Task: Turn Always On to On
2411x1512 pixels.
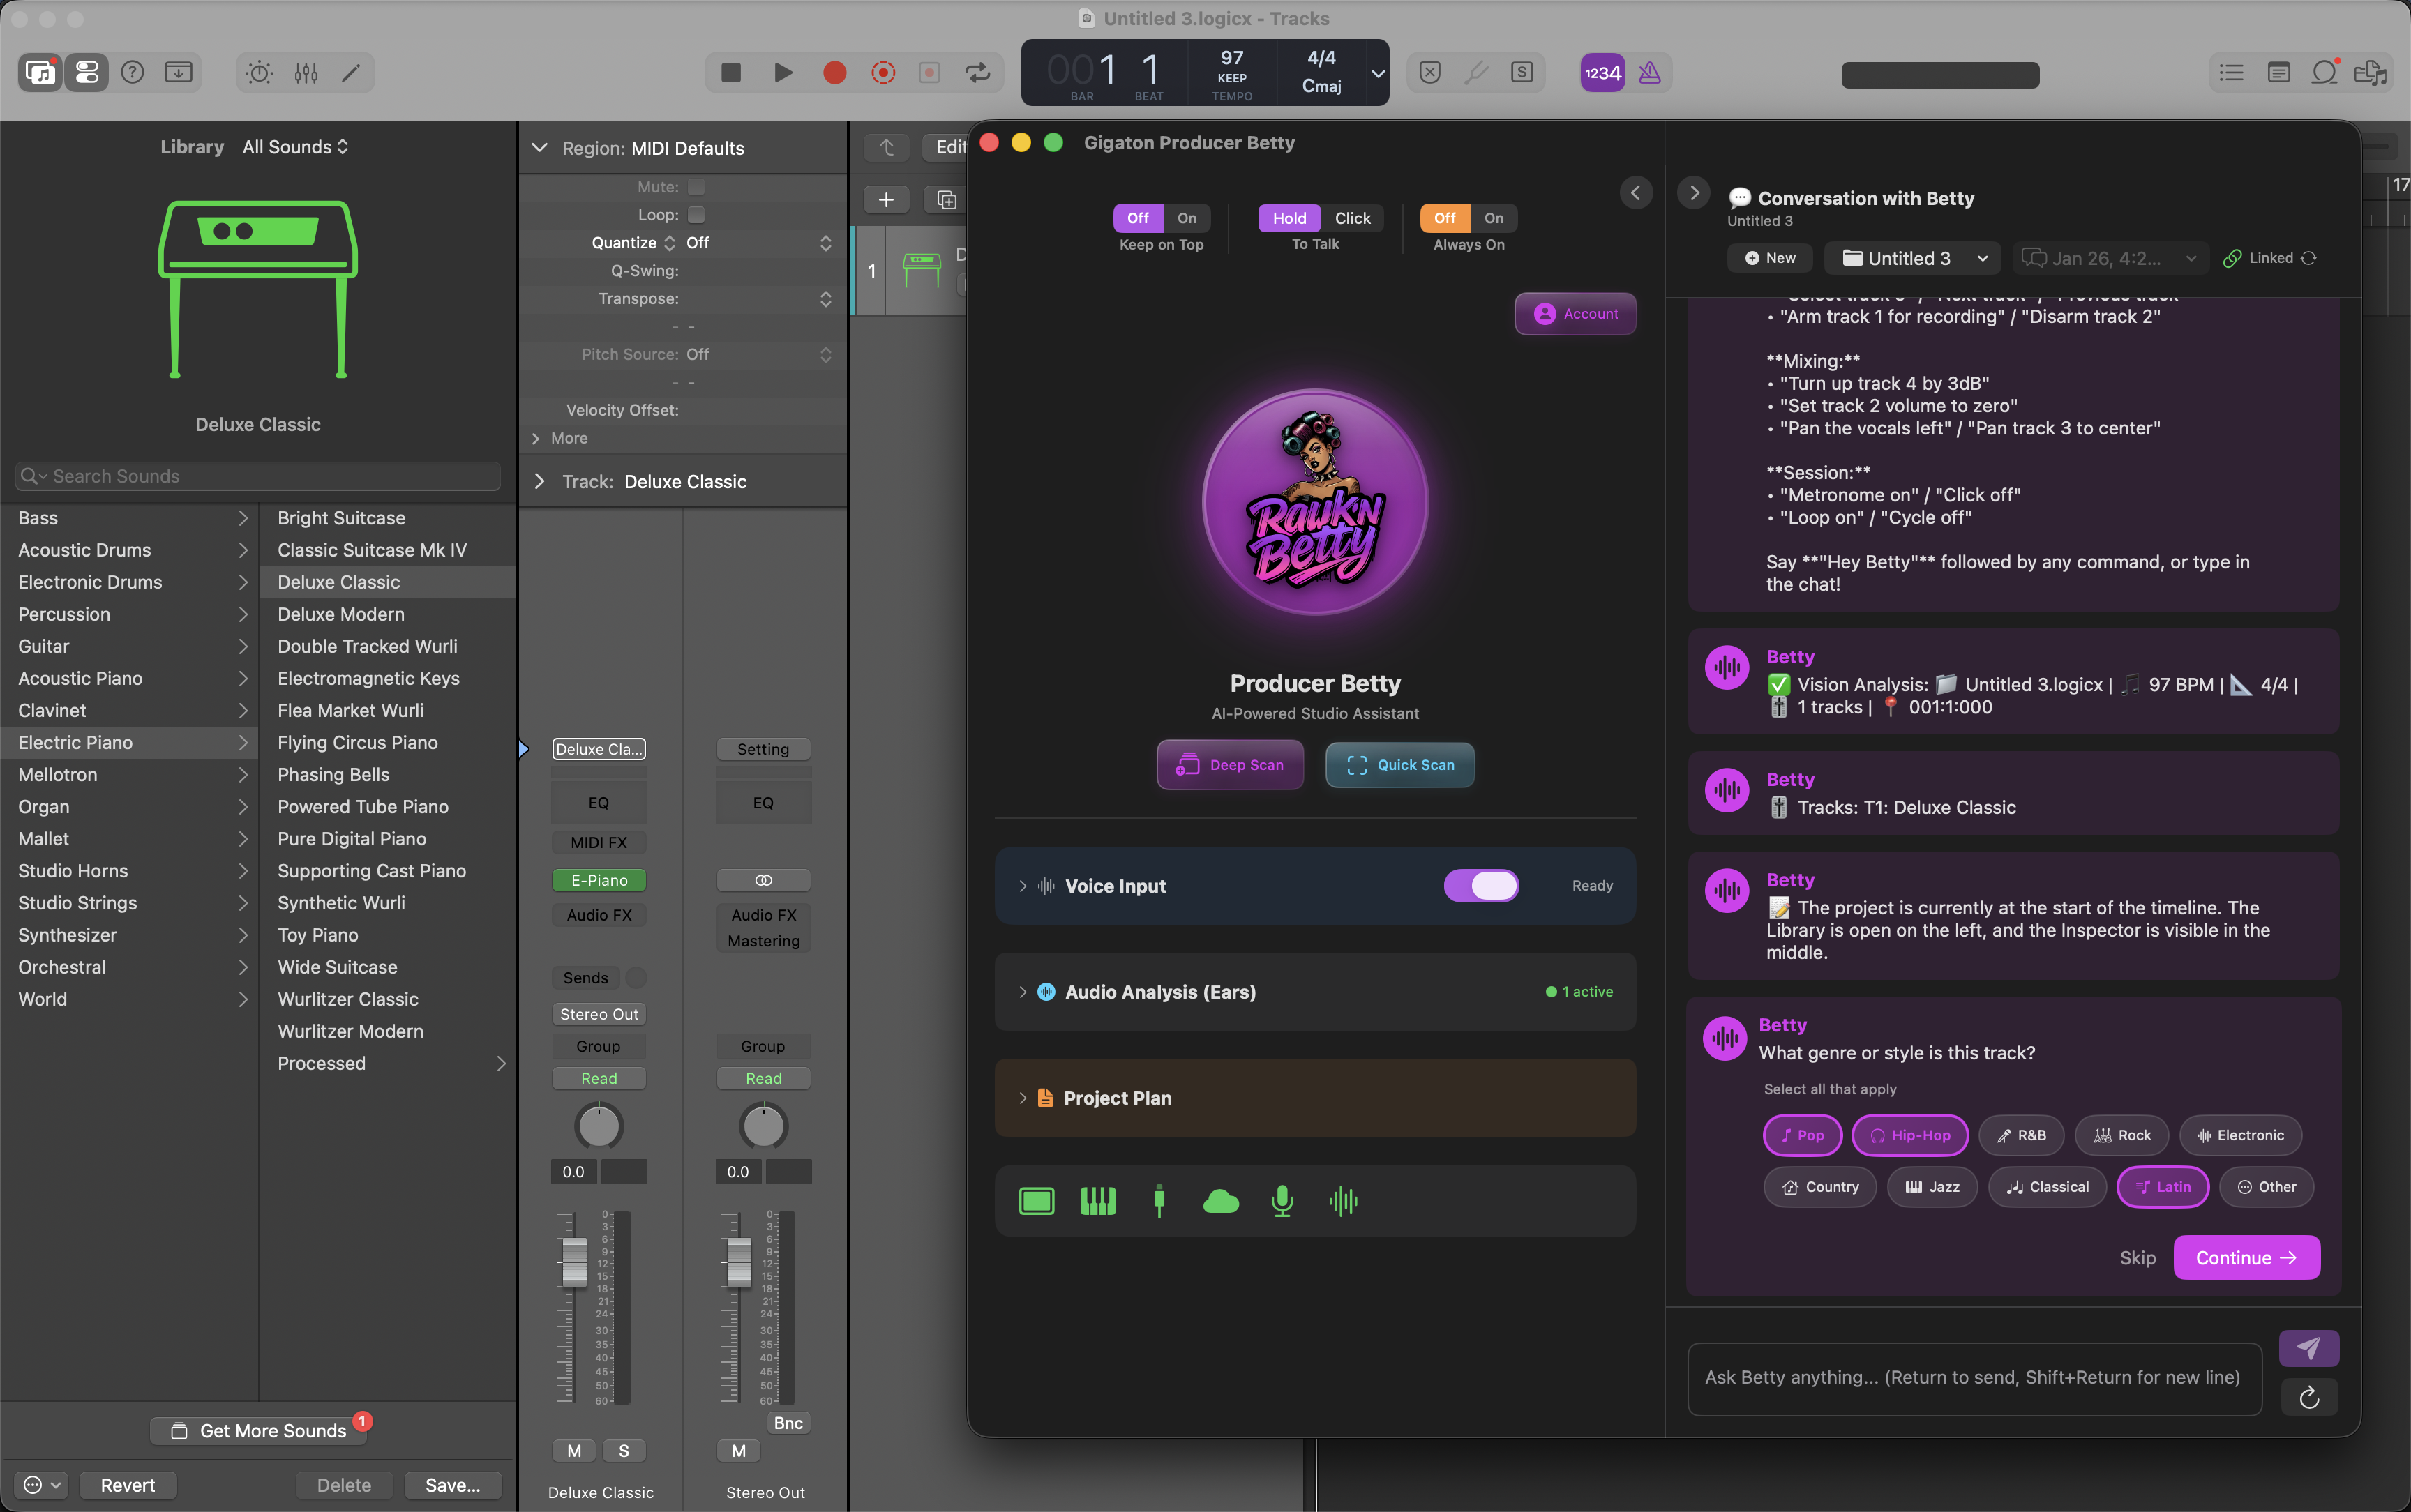Action: coord(1493,218)
